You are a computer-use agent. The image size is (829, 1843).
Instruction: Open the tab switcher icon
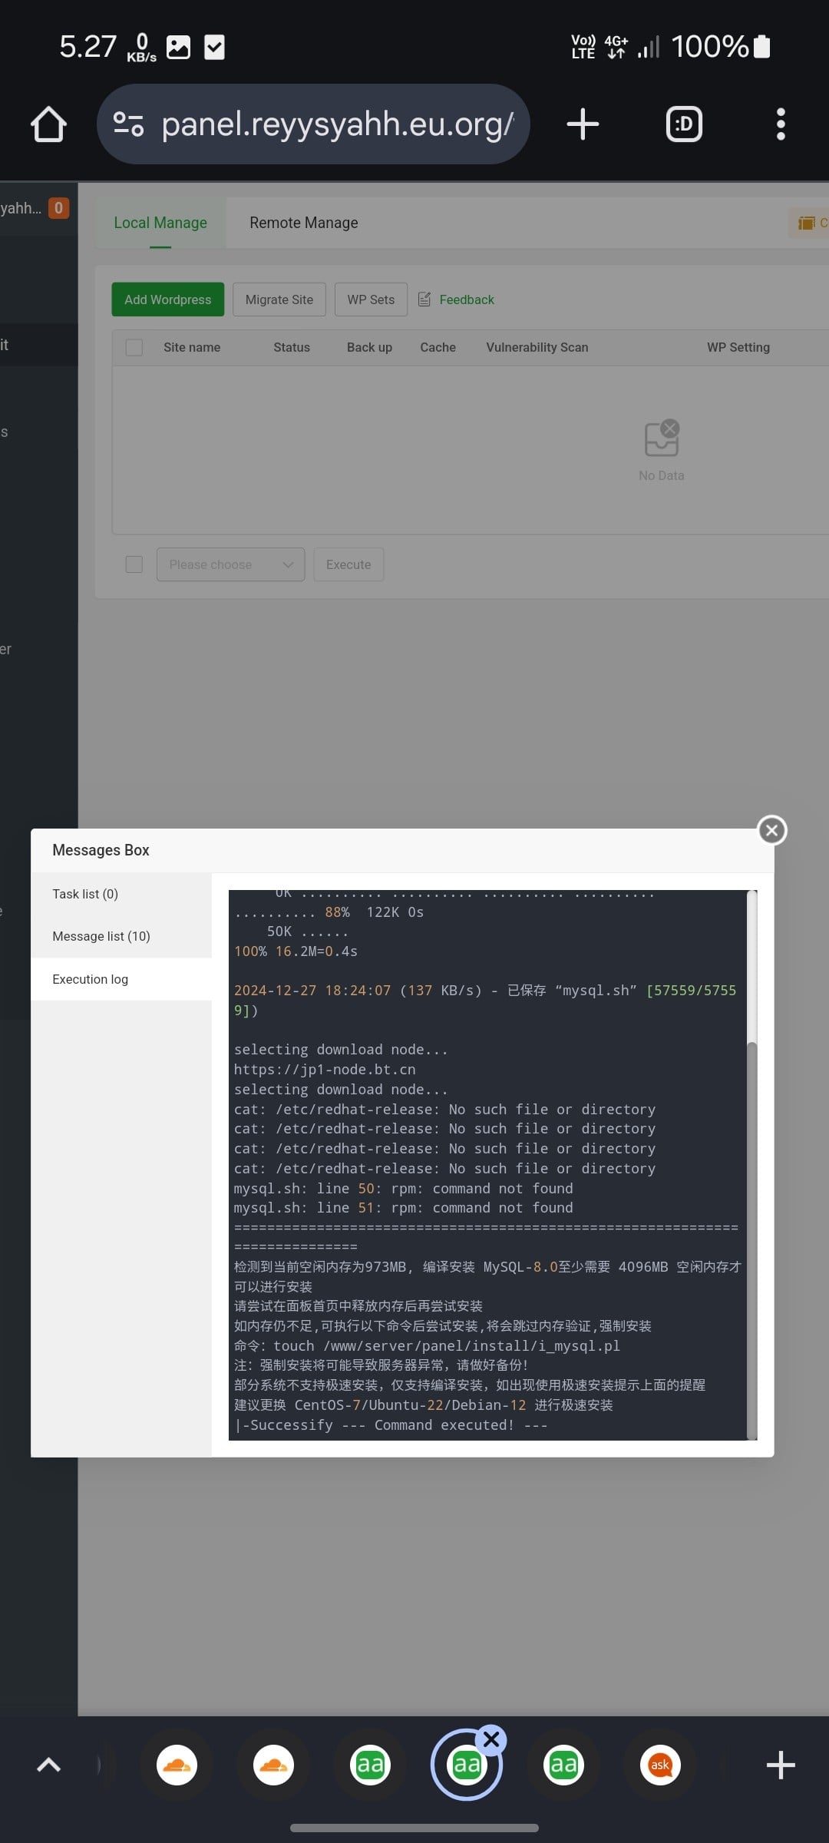[x=683, y=124]
